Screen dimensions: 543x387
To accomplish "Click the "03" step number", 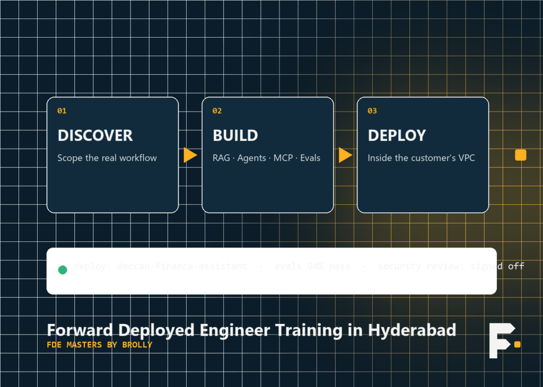I will 372,111.
